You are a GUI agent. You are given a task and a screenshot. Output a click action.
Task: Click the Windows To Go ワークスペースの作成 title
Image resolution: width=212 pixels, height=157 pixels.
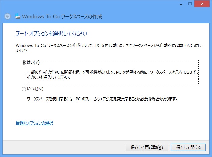coord(62,16)
